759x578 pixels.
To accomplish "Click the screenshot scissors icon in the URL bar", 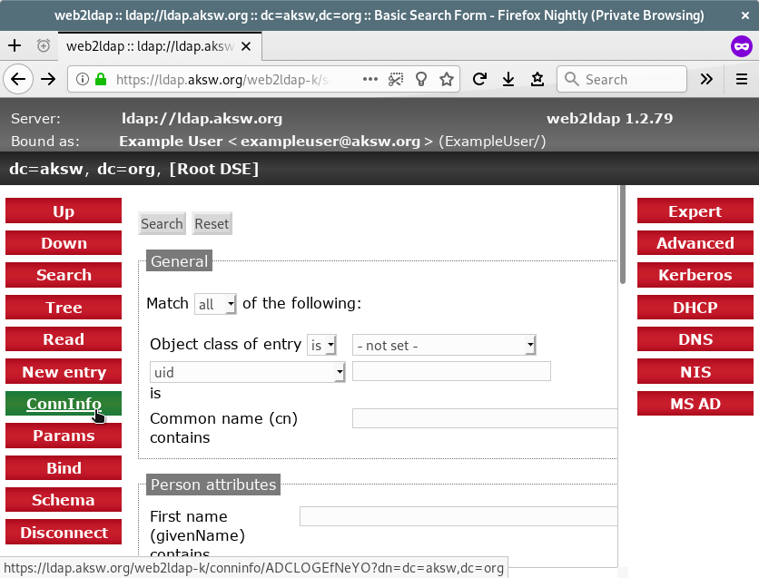I will (x=396, y=80).
